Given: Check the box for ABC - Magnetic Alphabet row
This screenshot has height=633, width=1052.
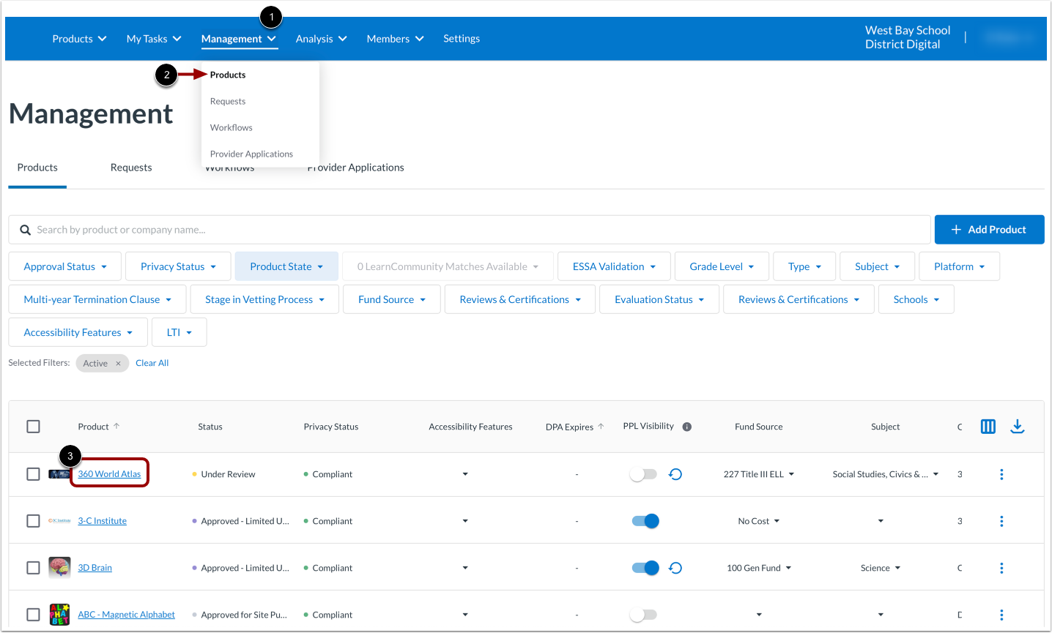Looking at the screenshot, I should point(33,615).
